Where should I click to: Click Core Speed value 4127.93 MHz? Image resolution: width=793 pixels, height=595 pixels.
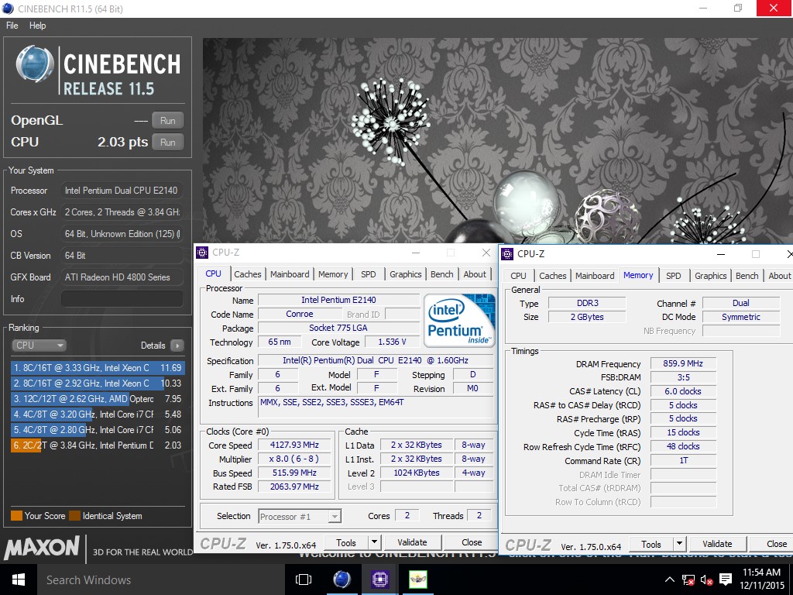294,445
